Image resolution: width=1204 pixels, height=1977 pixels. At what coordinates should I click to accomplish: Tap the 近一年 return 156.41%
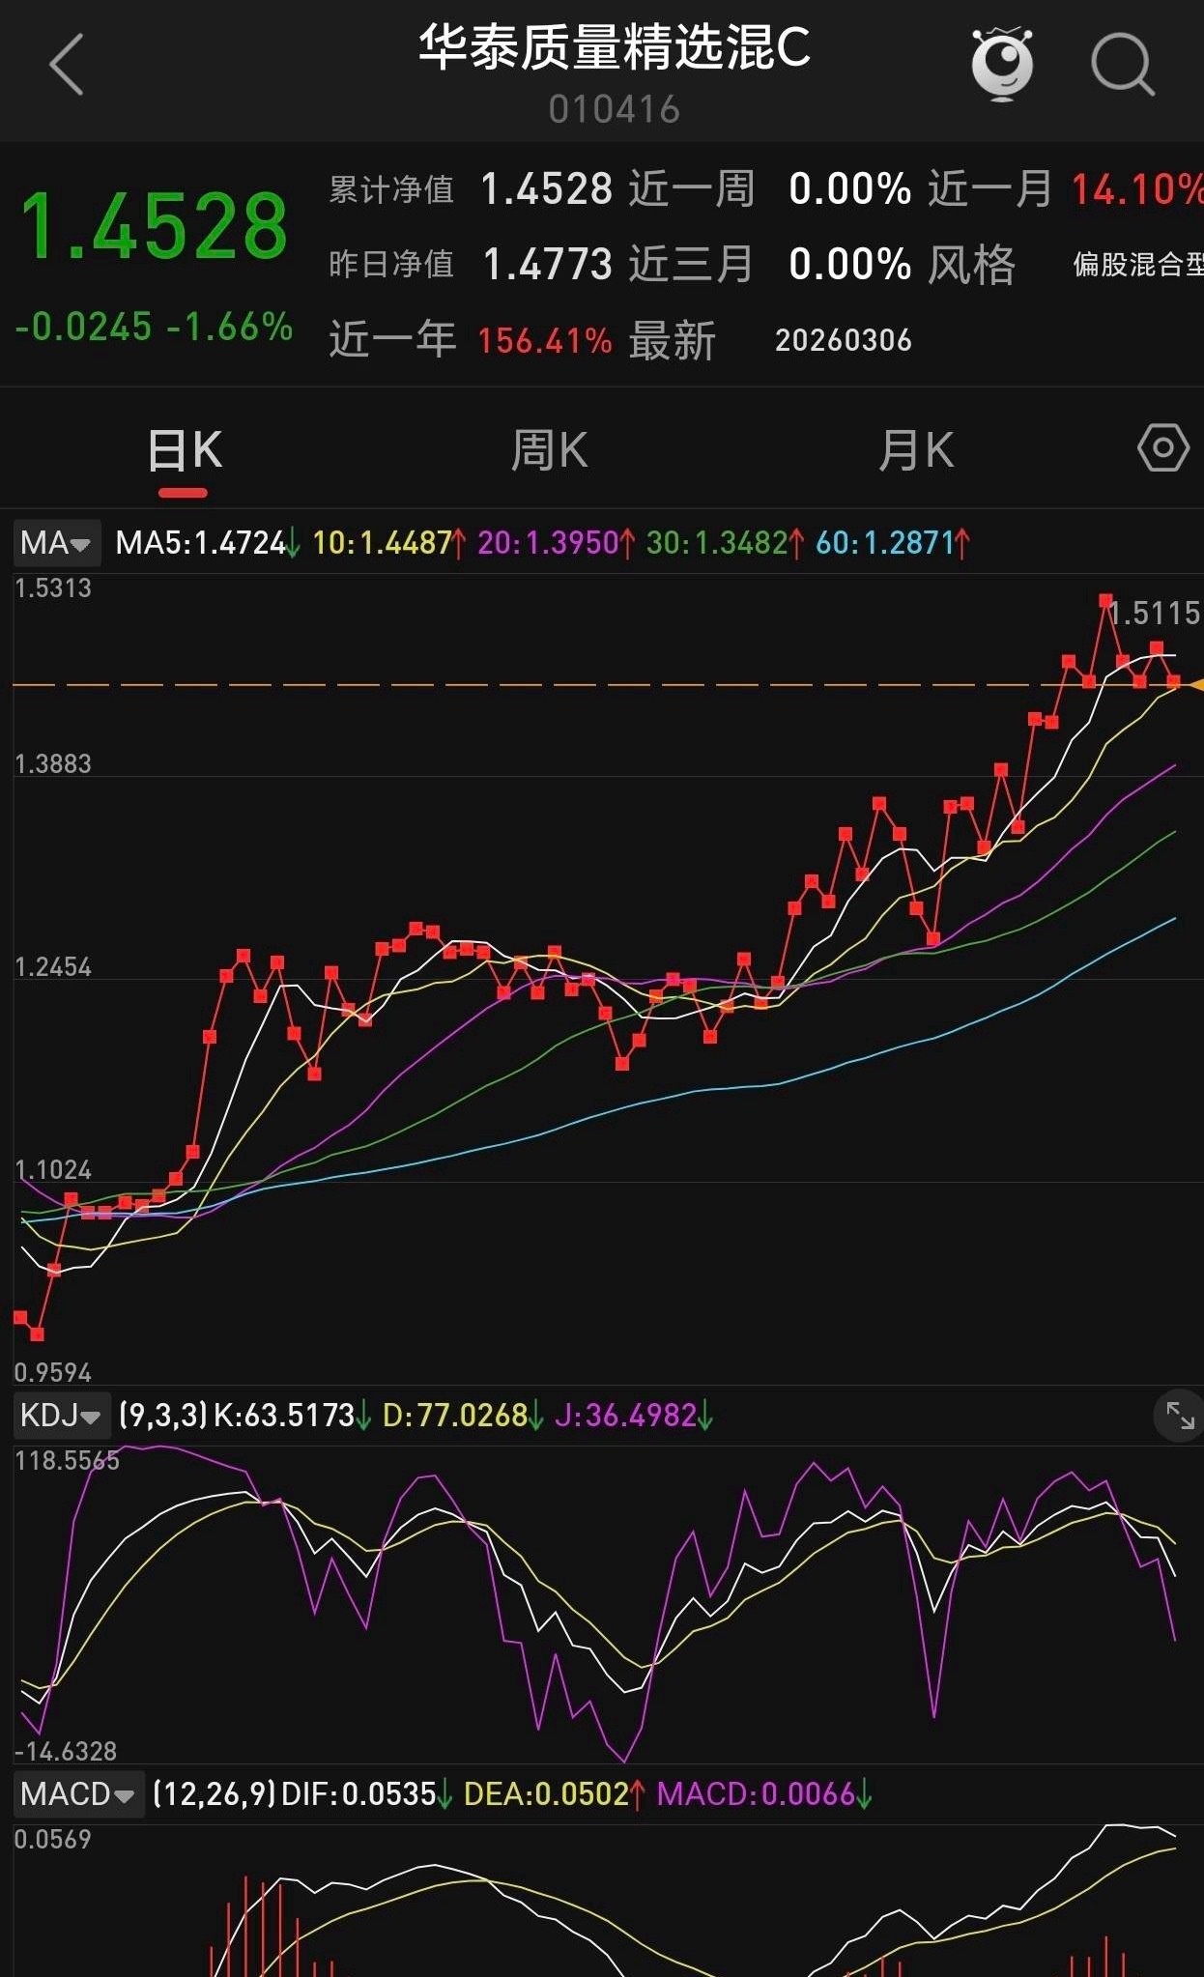click(x=545, y=340)
